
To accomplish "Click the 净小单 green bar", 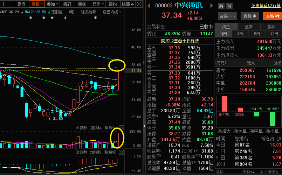I will click(272, 119).
